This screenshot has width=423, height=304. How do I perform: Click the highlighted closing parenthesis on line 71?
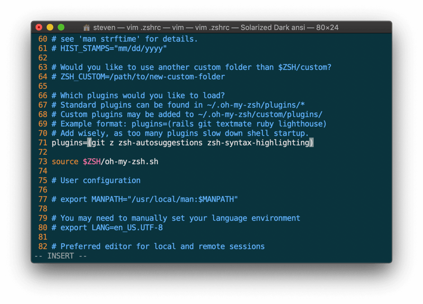click(311, 143)
